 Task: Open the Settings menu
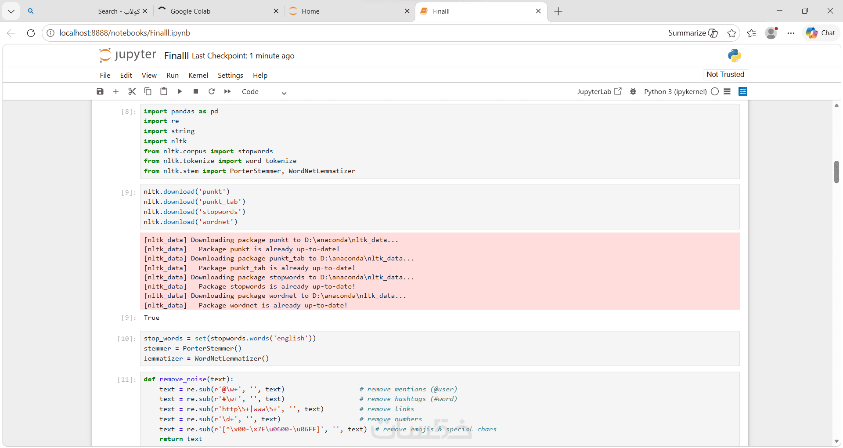tap(230, 76)
